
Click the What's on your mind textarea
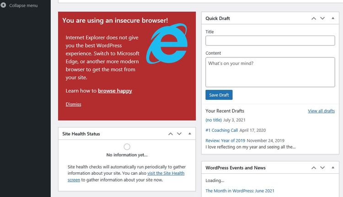270,72
